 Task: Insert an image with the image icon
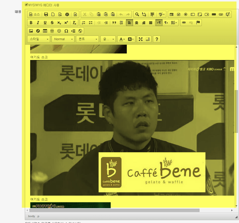(x=31, y=31)
